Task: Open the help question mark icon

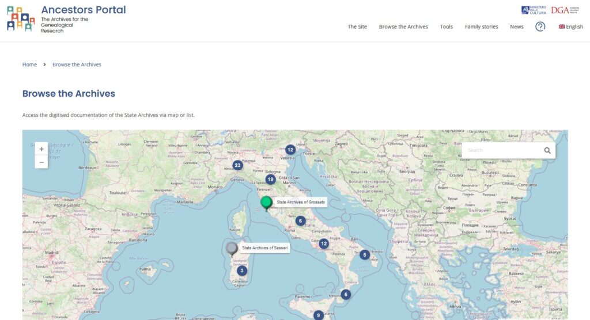Action: (x=540, y=26)
